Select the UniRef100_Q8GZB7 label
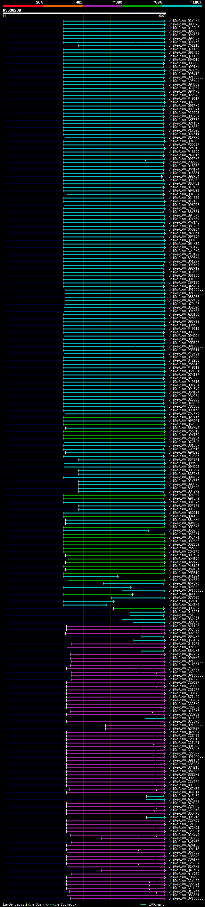The image size is (205, 907). pyautogui.click(x=184, y=608)
